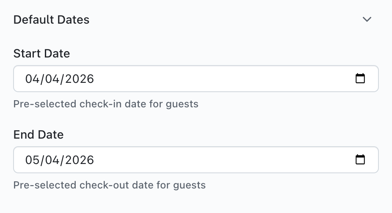Click the pre-selected check-out date helper text
392x213 pixels.
pyautogui.click(x=109, y=185)
